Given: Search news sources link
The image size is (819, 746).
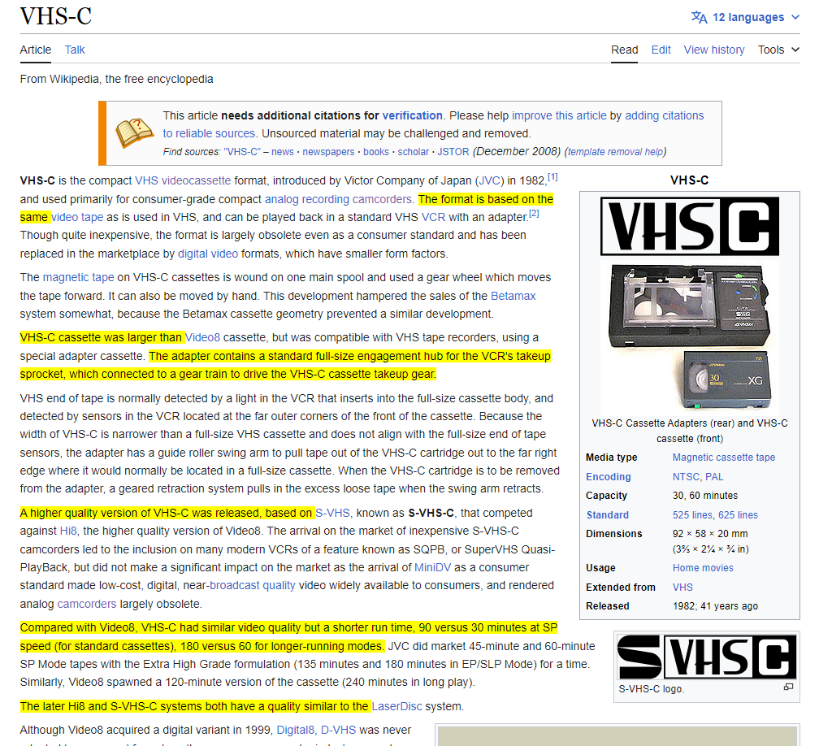Looking at the screenshot, I should tap(283, 151).
